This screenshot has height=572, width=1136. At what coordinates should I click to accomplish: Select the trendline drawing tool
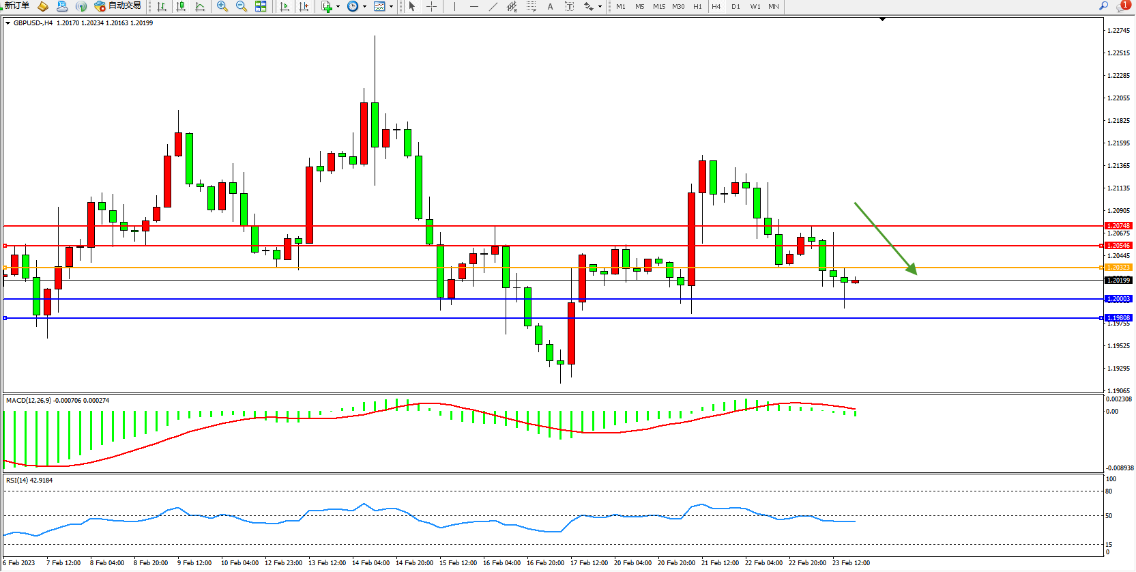493,7
